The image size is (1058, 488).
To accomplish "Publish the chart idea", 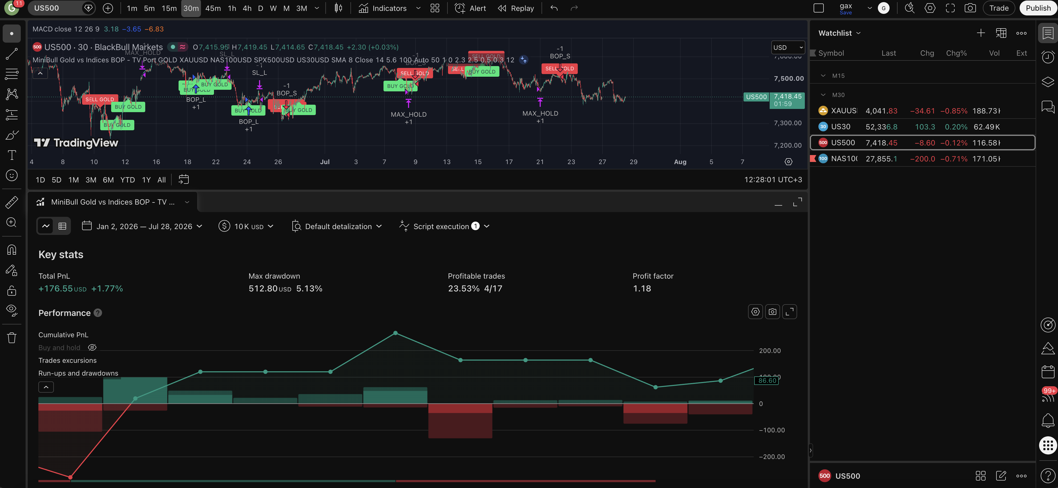I will (x=1038, y=8).
